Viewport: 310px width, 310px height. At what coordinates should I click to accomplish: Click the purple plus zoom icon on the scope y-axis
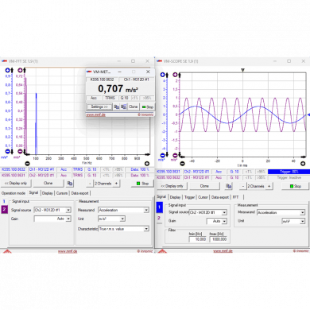175,75
